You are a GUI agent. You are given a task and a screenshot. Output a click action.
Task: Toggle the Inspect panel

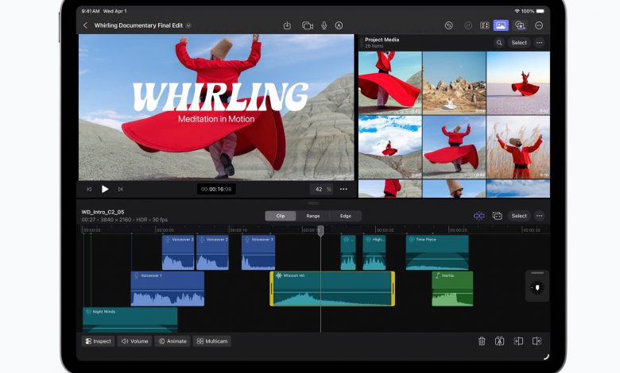pos(98,341)
